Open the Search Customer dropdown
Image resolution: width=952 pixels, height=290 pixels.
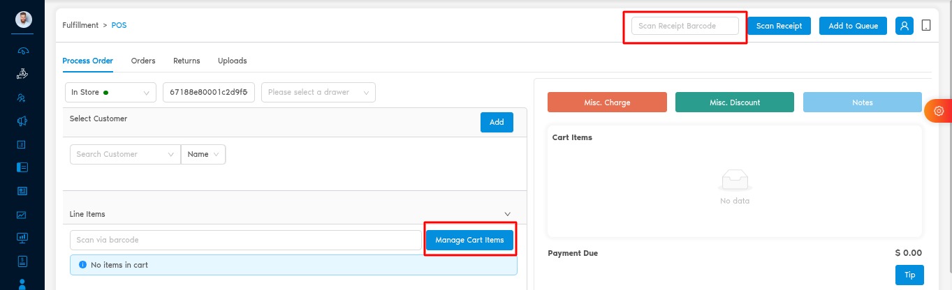(x=125, y=154)
